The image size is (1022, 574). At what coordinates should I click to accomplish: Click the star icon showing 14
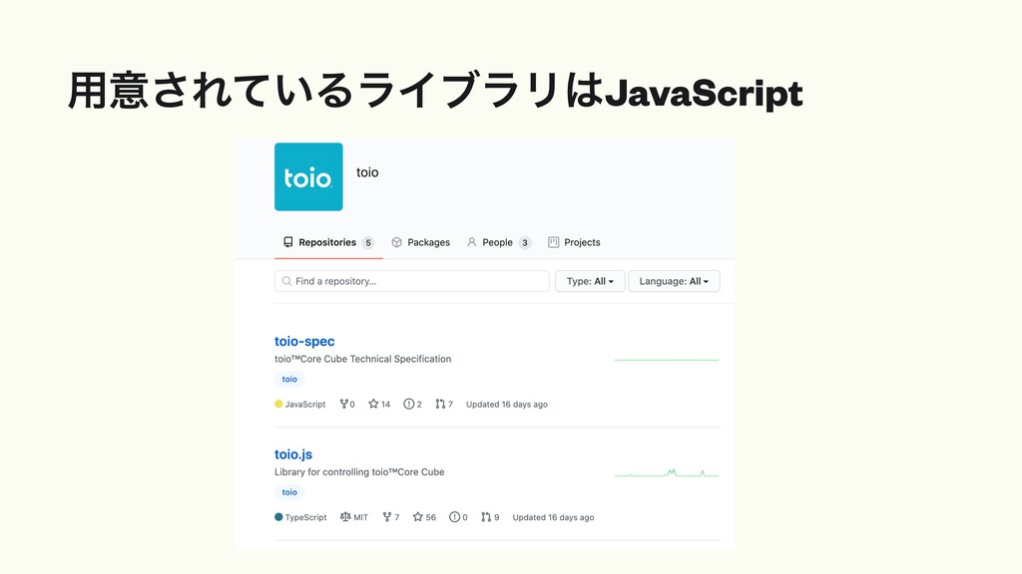(373, 405)
